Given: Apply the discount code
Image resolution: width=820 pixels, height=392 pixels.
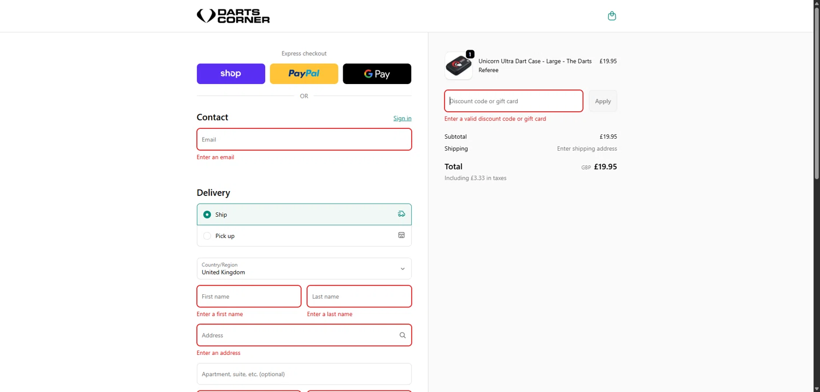Looking at the screenshot, I should [602, 101].
